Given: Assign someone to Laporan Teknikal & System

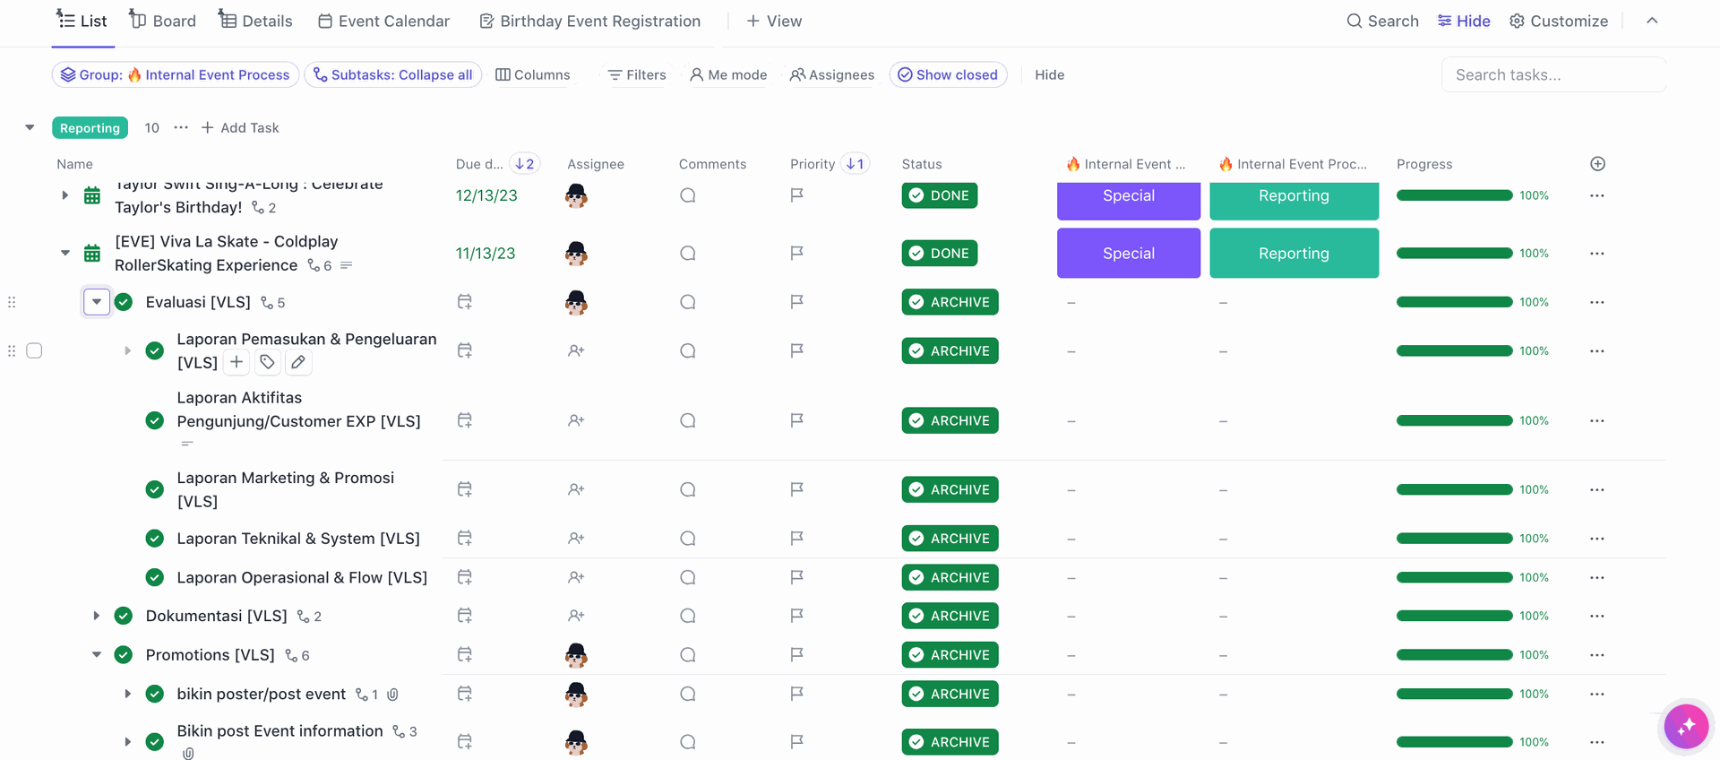Looking at the screenshot, I should 576,539.
